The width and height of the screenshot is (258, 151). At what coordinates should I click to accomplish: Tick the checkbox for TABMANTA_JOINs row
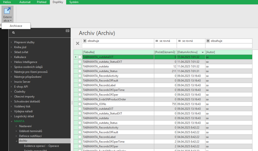tap(80, 104)
